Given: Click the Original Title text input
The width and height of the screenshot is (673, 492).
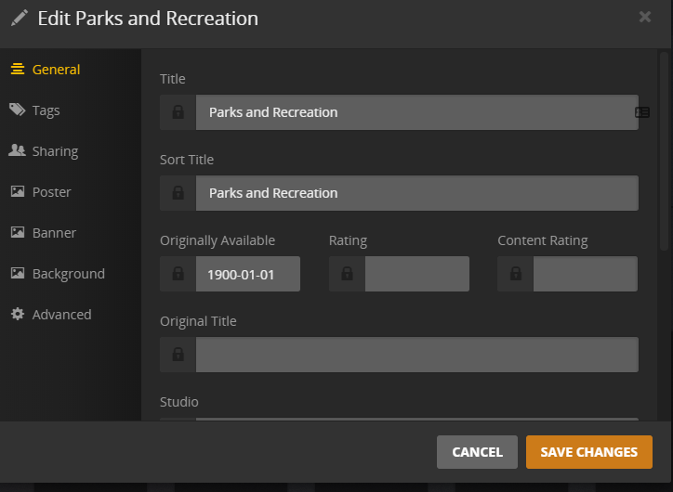Looking at the screenshot, I should coord(416,355).
